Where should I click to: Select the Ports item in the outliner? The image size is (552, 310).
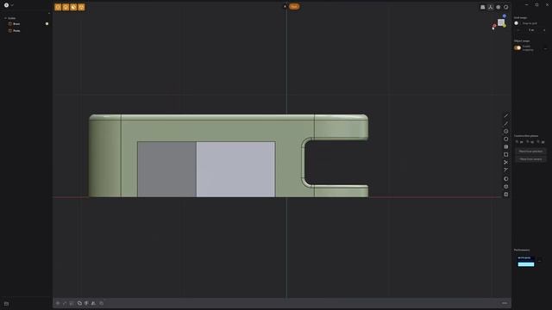(16, 31)
